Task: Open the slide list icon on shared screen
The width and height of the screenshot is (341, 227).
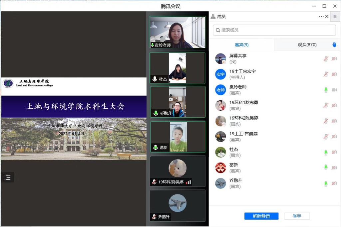Action: click(x=8, y=177)
